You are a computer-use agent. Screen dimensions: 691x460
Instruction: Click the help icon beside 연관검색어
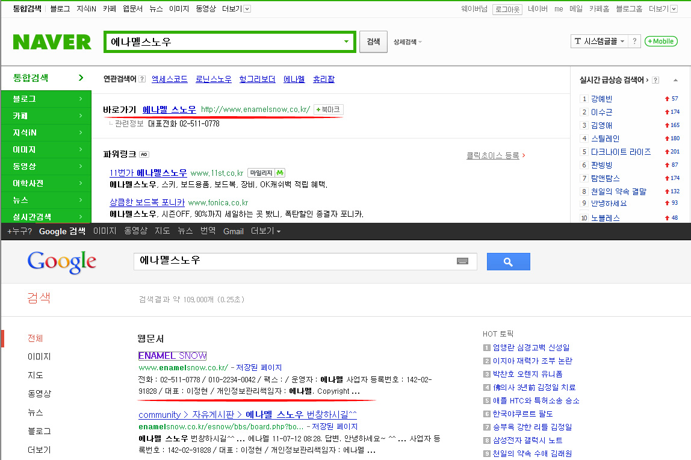tap(142, 79)
